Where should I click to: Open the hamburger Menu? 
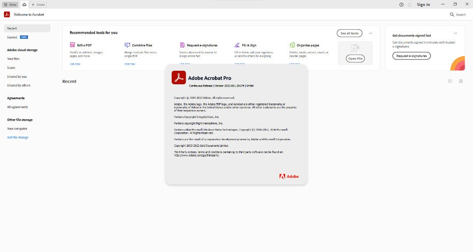(x=11, y=4)
